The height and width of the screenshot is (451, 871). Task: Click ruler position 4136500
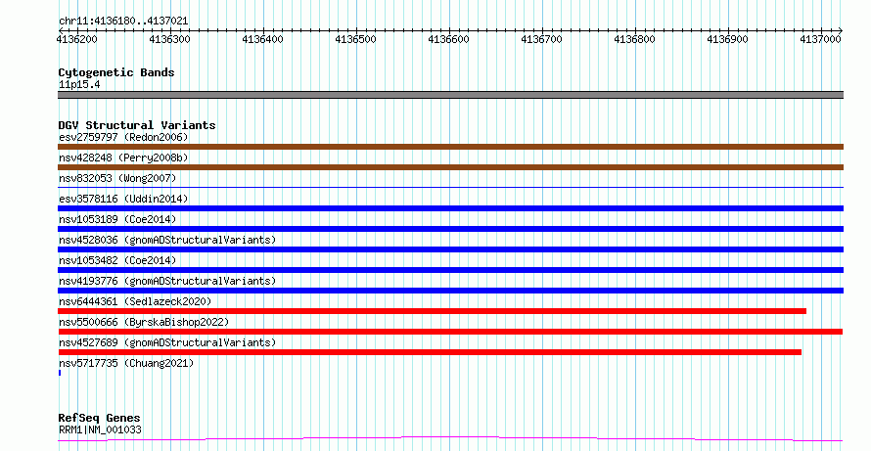coord(355,39)
